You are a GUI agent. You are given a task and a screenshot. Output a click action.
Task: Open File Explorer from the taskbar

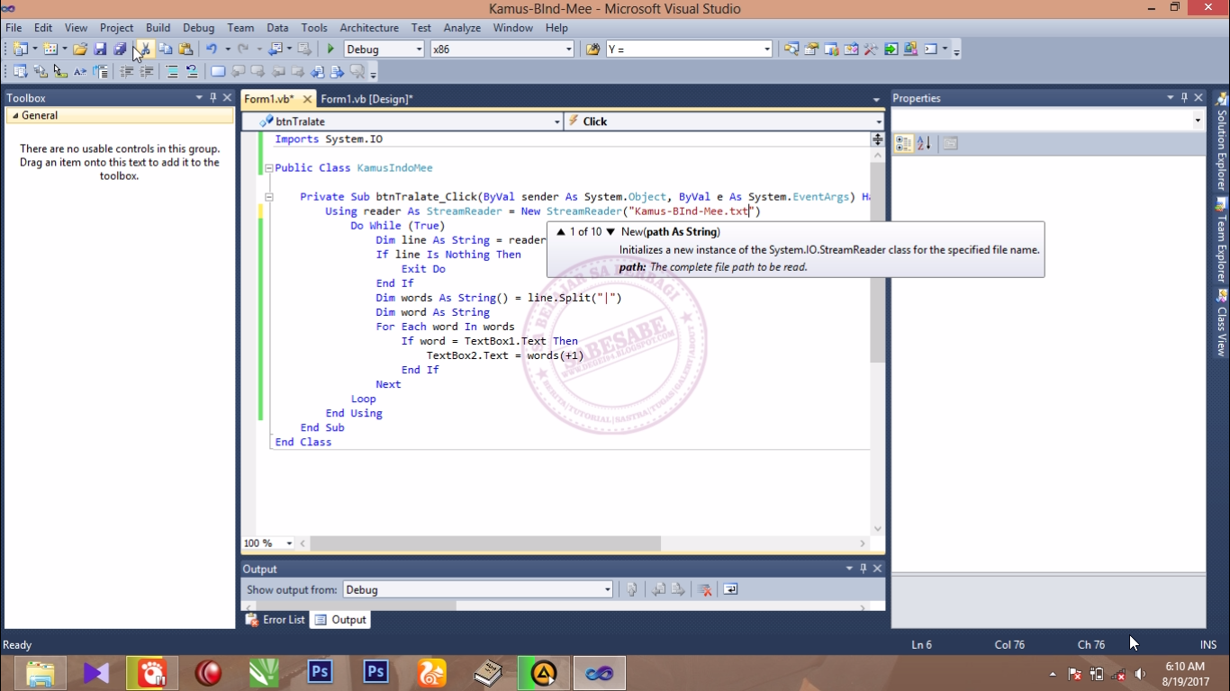[x=41, y=673]
